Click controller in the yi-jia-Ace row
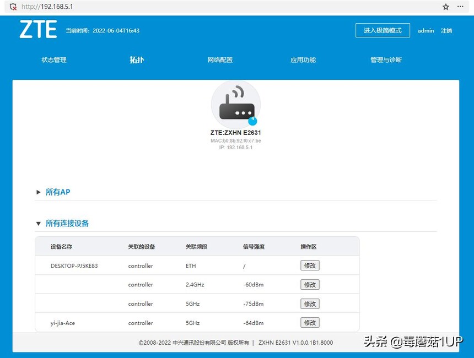Image resolution: width=474 pixels, height=358 pixels. 141,323
